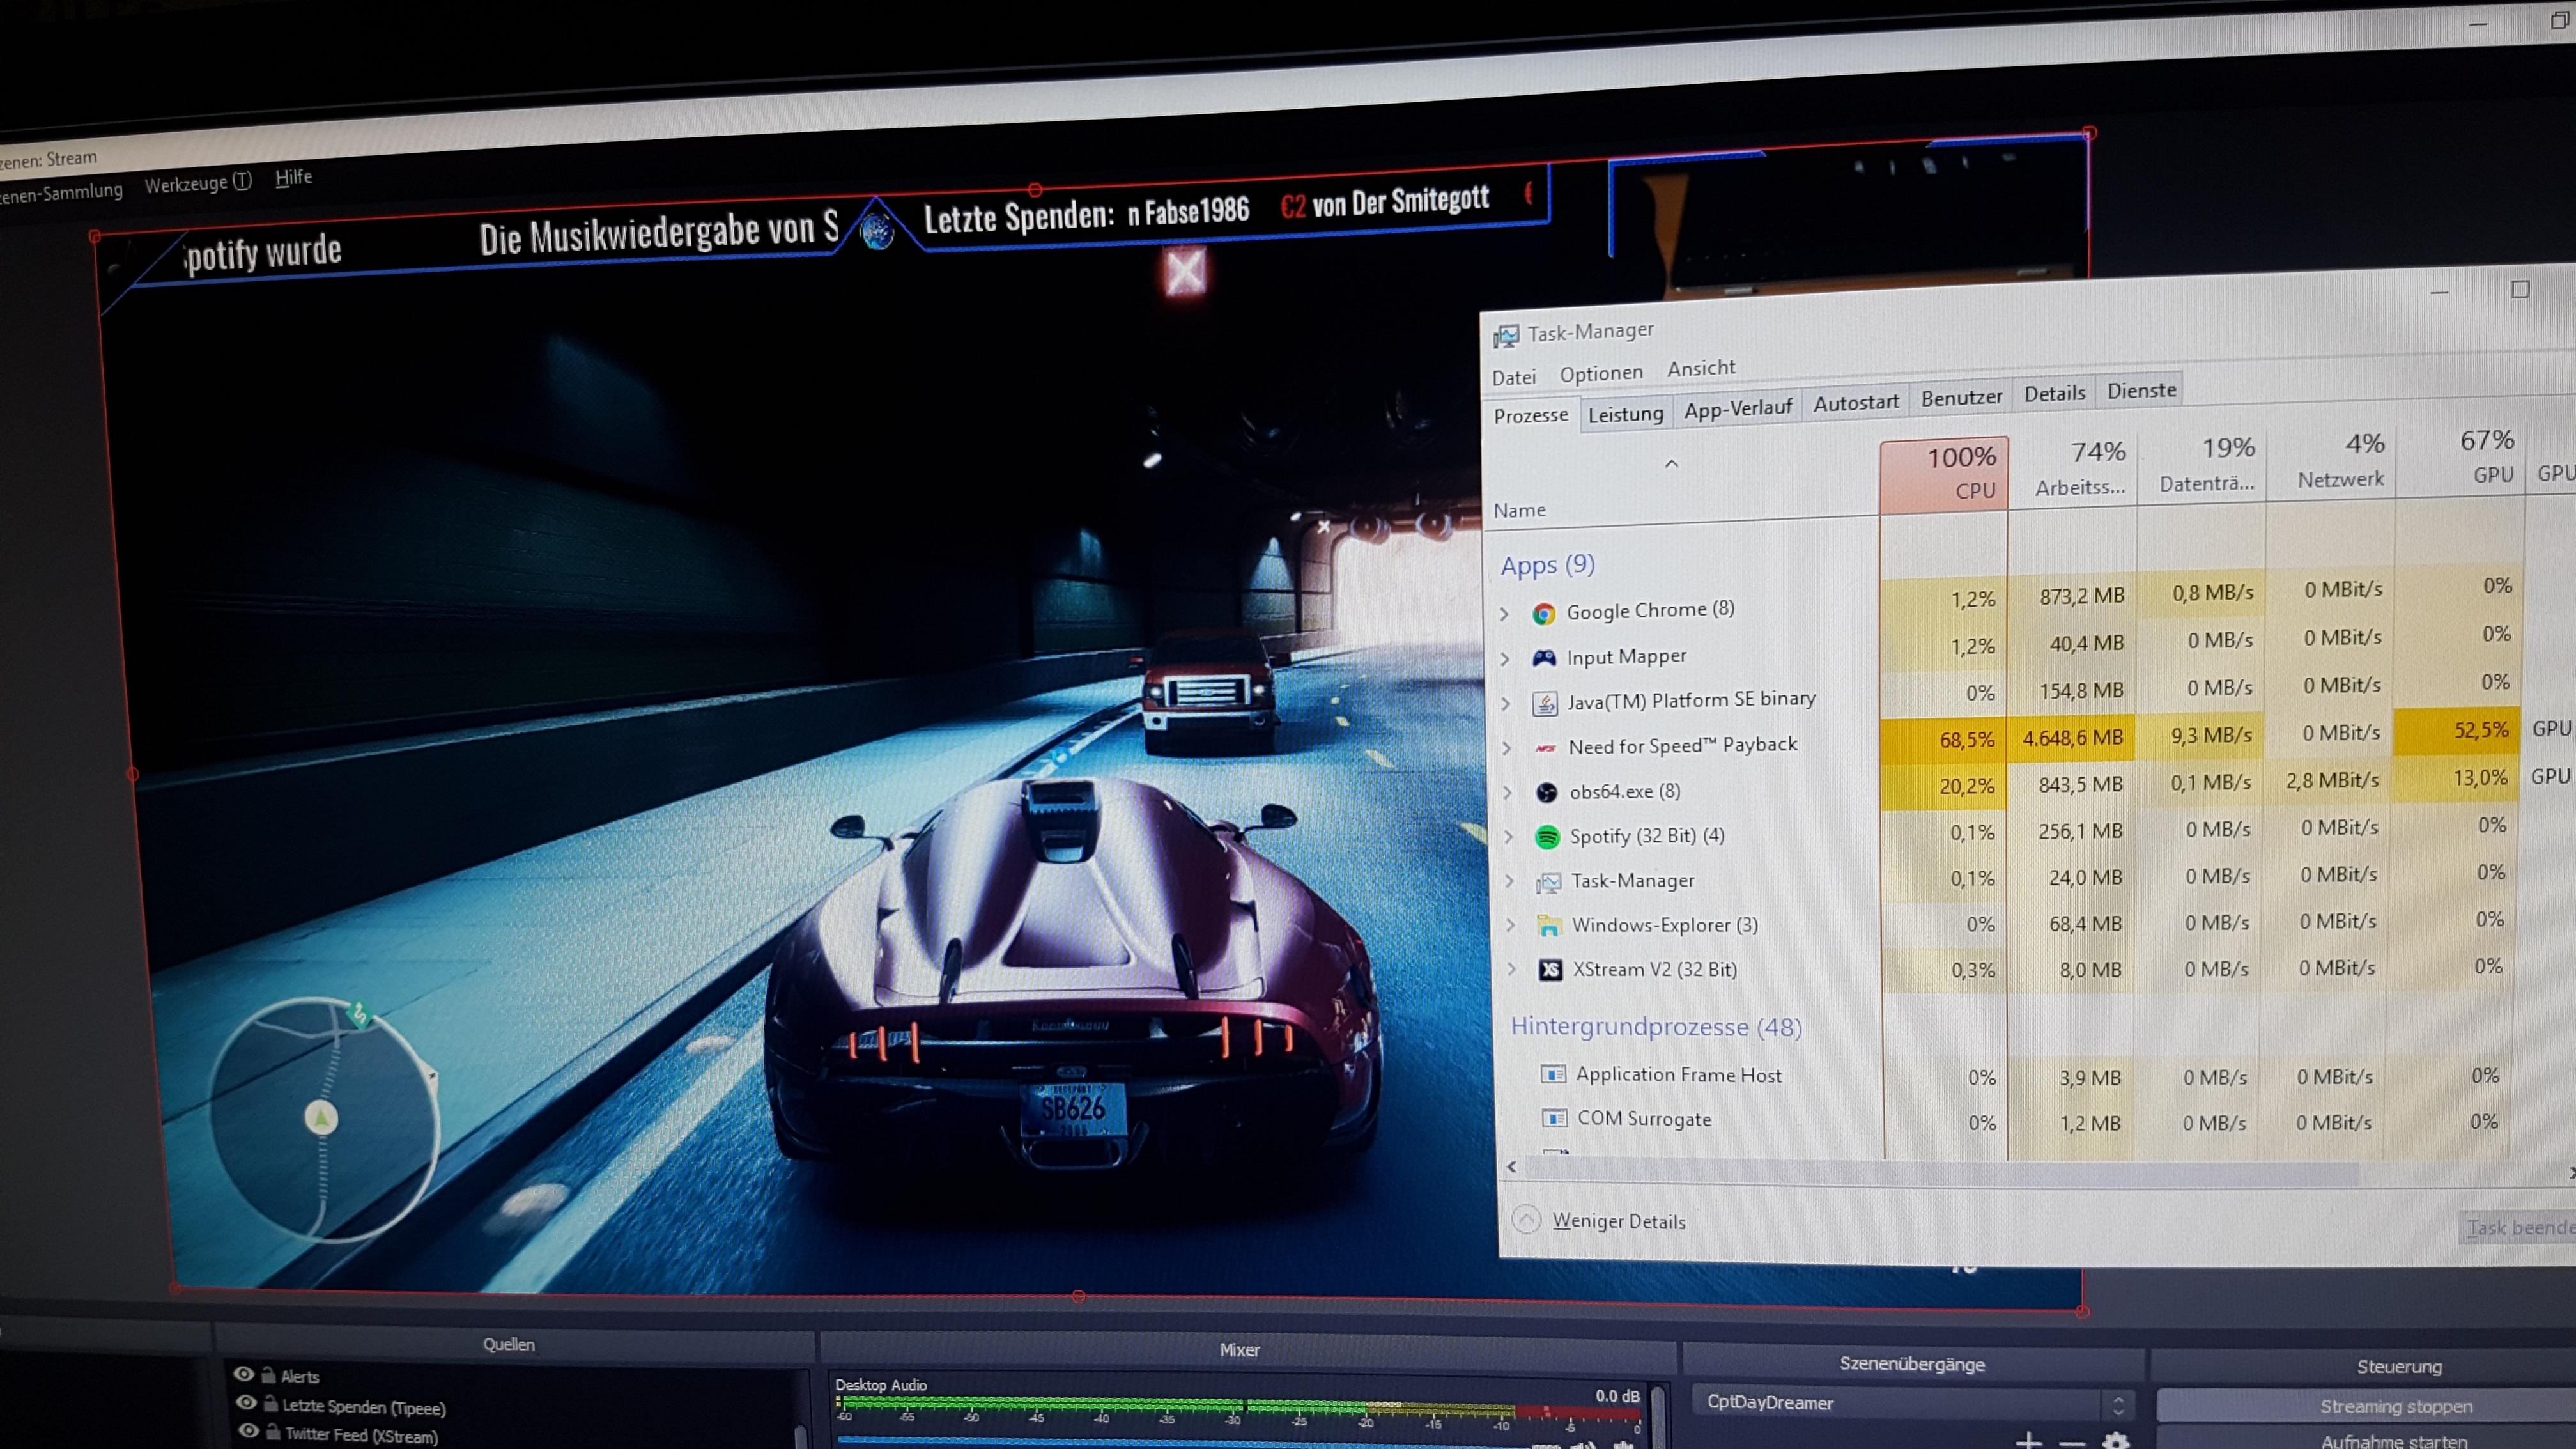Toggle lock on Twitter Feed (XStream) source
Image resolution: width=2576 pixels, height=1449 pixels.
tap(273, 1432)
